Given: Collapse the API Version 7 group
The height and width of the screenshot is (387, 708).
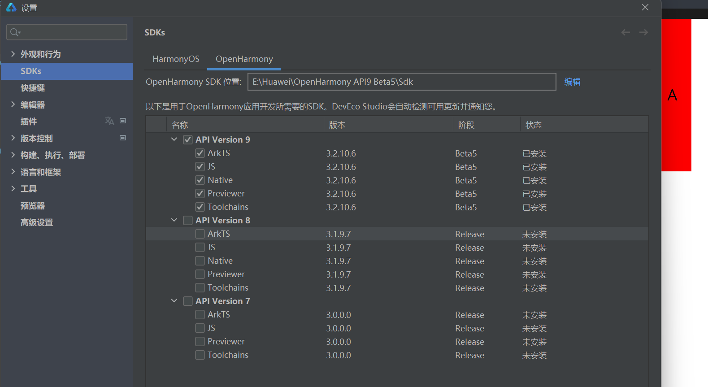Looking at the screenshot, I should (174, 301).
